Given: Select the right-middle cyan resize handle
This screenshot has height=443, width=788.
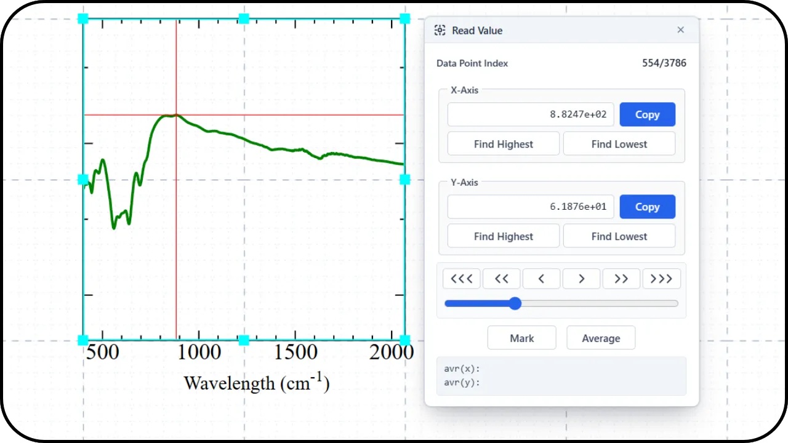Looking at the screenshot, I should tap(404, 179).
